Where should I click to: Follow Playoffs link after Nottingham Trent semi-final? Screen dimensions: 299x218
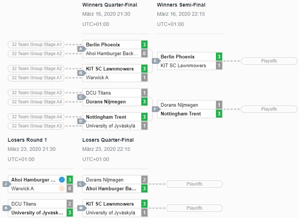(269, 109)
